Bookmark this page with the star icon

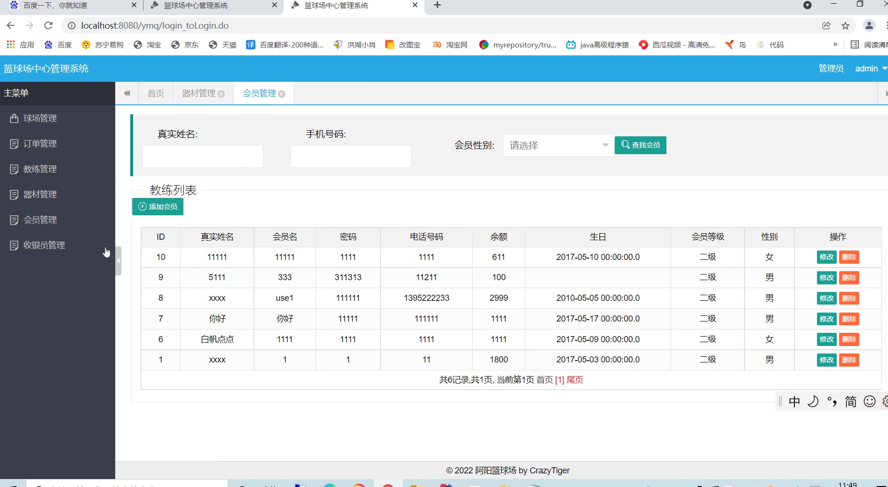[845, 26]
